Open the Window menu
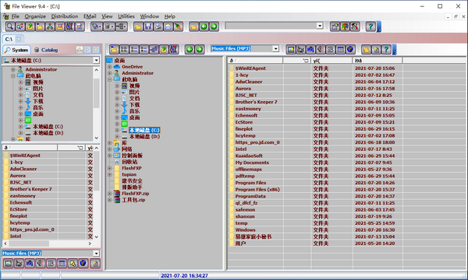The width and height of the screenshot is (468, 280). 150,16
